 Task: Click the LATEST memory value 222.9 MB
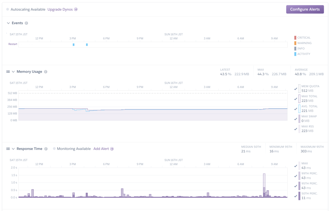(x=242, y=74)
